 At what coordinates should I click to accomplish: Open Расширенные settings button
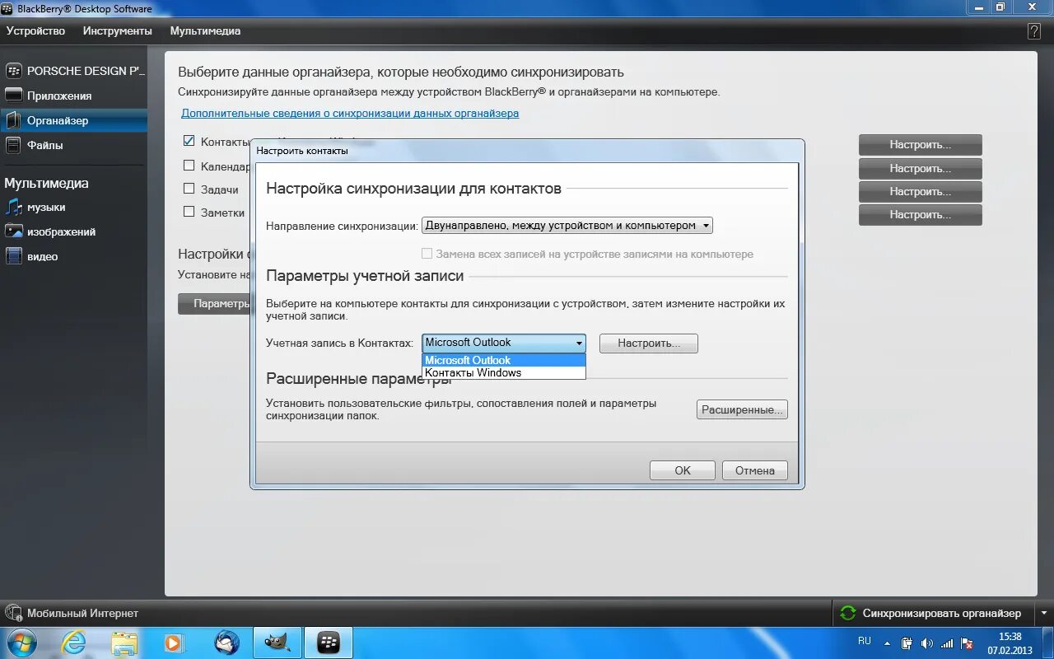point(742,409)
